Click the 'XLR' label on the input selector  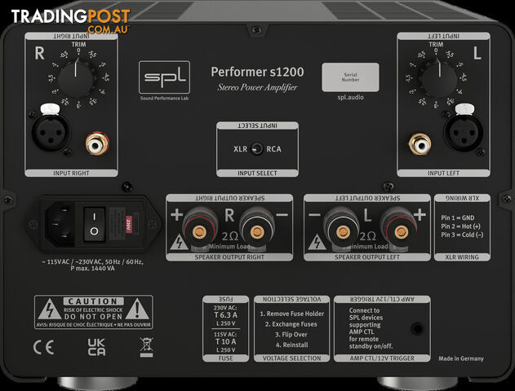click(x=241, y=149)
